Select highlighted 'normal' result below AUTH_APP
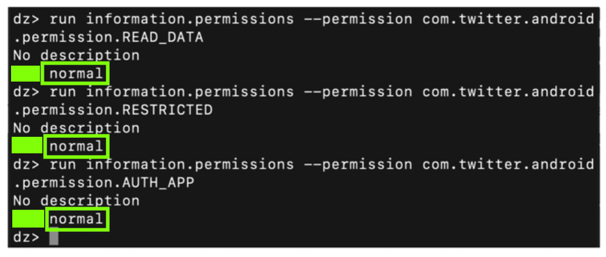This screenshot has height=257, width=606. 75,219
